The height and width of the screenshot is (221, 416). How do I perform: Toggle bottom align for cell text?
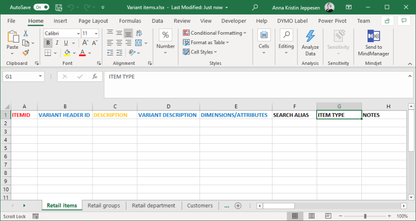[x=128, y=33]
